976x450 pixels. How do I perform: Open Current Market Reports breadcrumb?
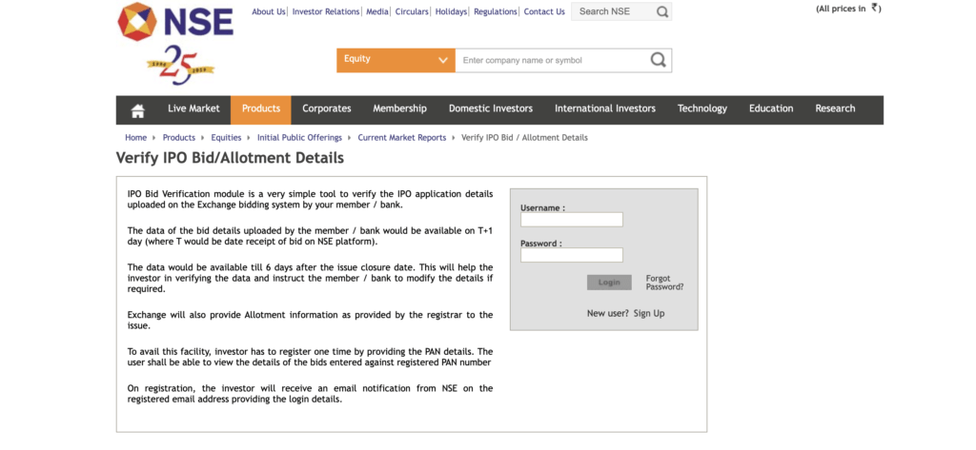click(x=401, y=138)
